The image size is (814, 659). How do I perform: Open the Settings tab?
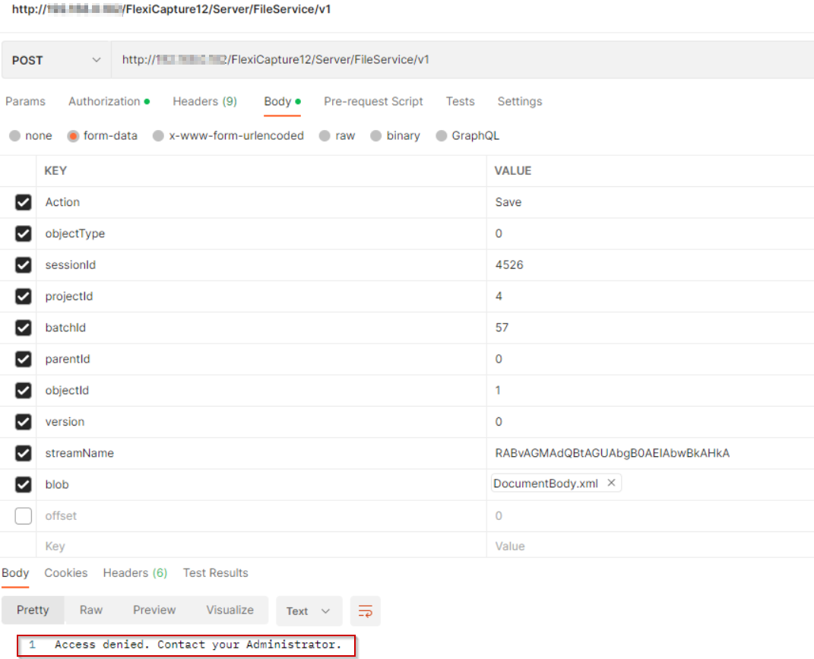pyautogui.click(x=520, y=101)
